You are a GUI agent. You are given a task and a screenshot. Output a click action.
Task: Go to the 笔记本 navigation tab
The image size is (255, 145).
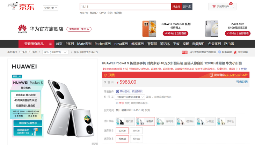click(165, 44)
